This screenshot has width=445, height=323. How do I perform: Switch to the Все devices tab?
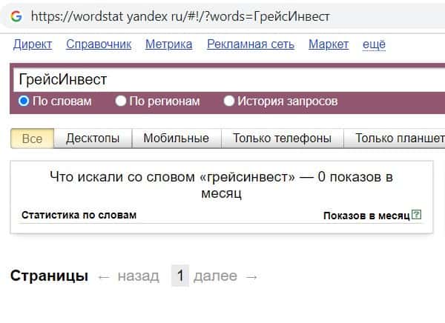(32, 139)
